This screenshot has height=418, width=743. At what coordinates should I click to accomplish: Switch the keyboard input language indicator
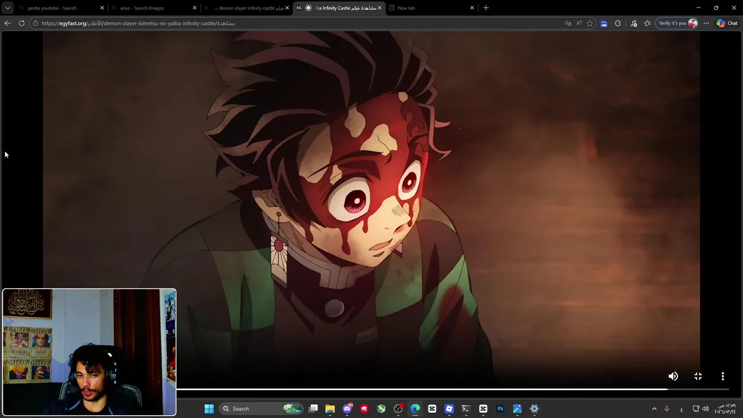point(681,409)
